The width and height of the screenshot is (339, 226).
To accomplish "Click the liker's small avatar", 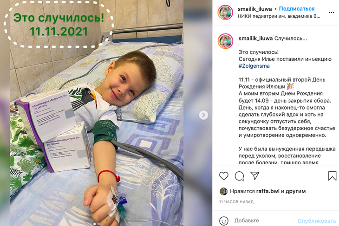I will tap(223, 191).
